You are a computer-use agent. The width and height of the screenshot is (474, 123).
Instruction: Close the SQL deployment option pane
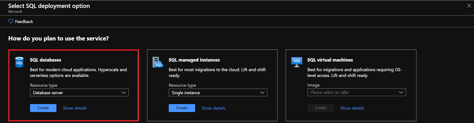pyautogui.click(x=469, y=6)
